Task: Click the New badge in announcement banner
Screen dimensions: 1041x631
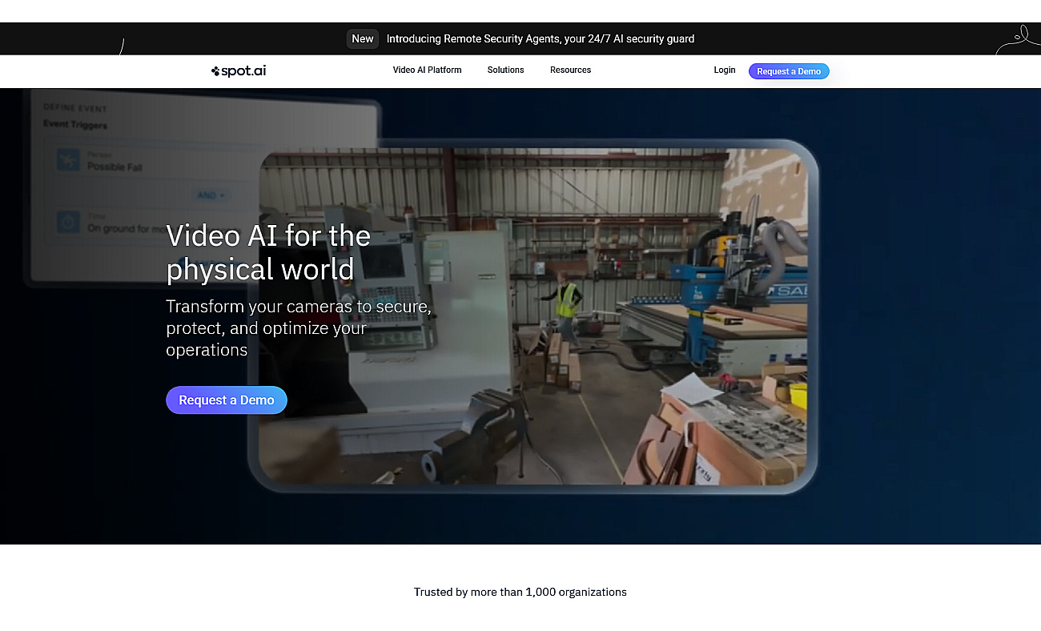Action: coord(363,38)
